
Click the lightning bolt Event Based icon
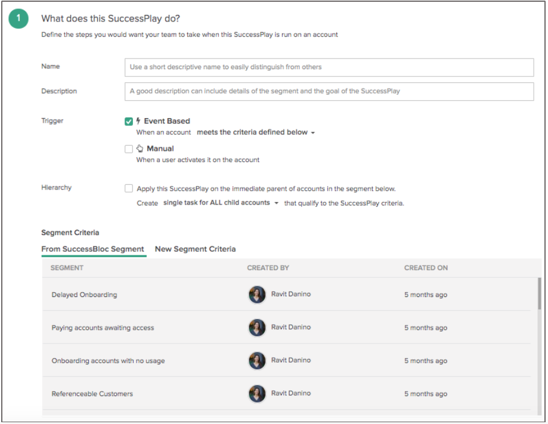[138, 121]
